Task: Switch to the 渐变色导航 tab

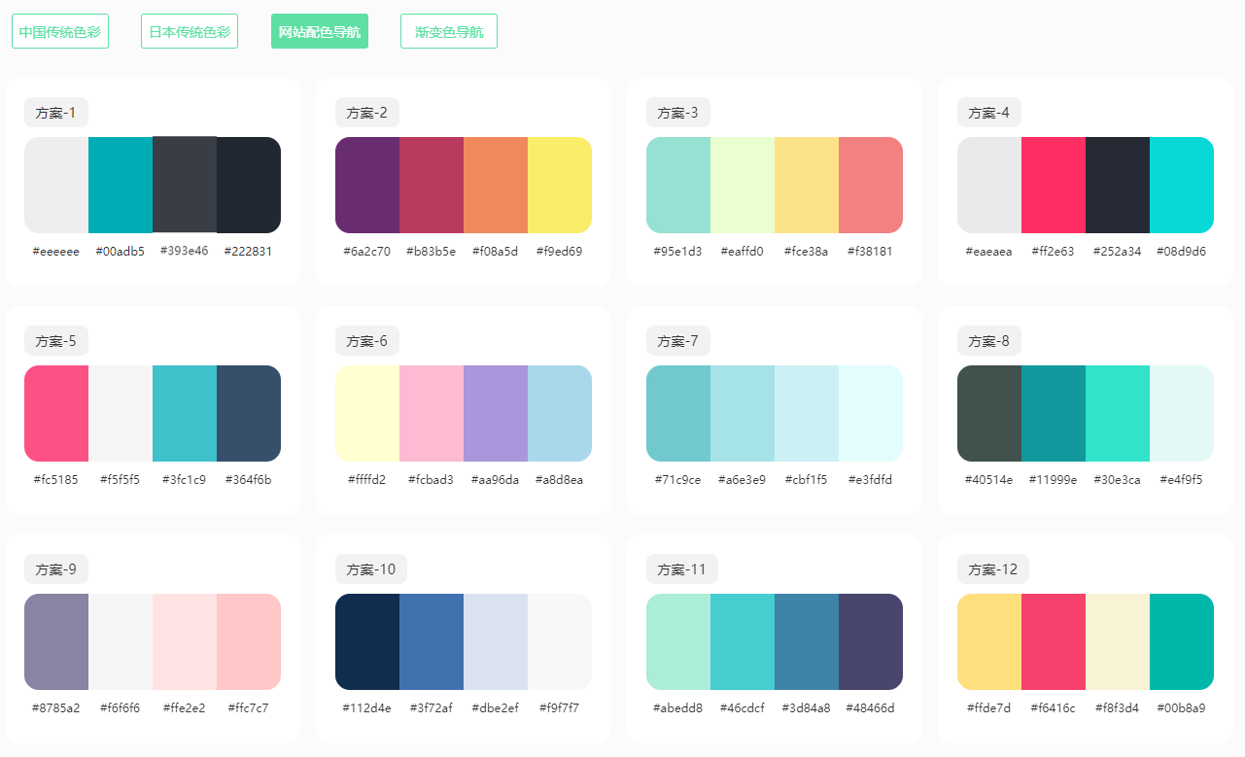Action: click(x=449, y=31)
